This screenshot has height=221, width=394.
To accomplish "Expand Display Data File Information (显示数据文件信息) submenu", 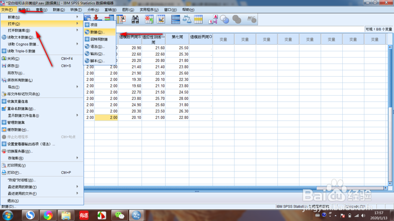I will pyautogui.click(x=42, y=116).
